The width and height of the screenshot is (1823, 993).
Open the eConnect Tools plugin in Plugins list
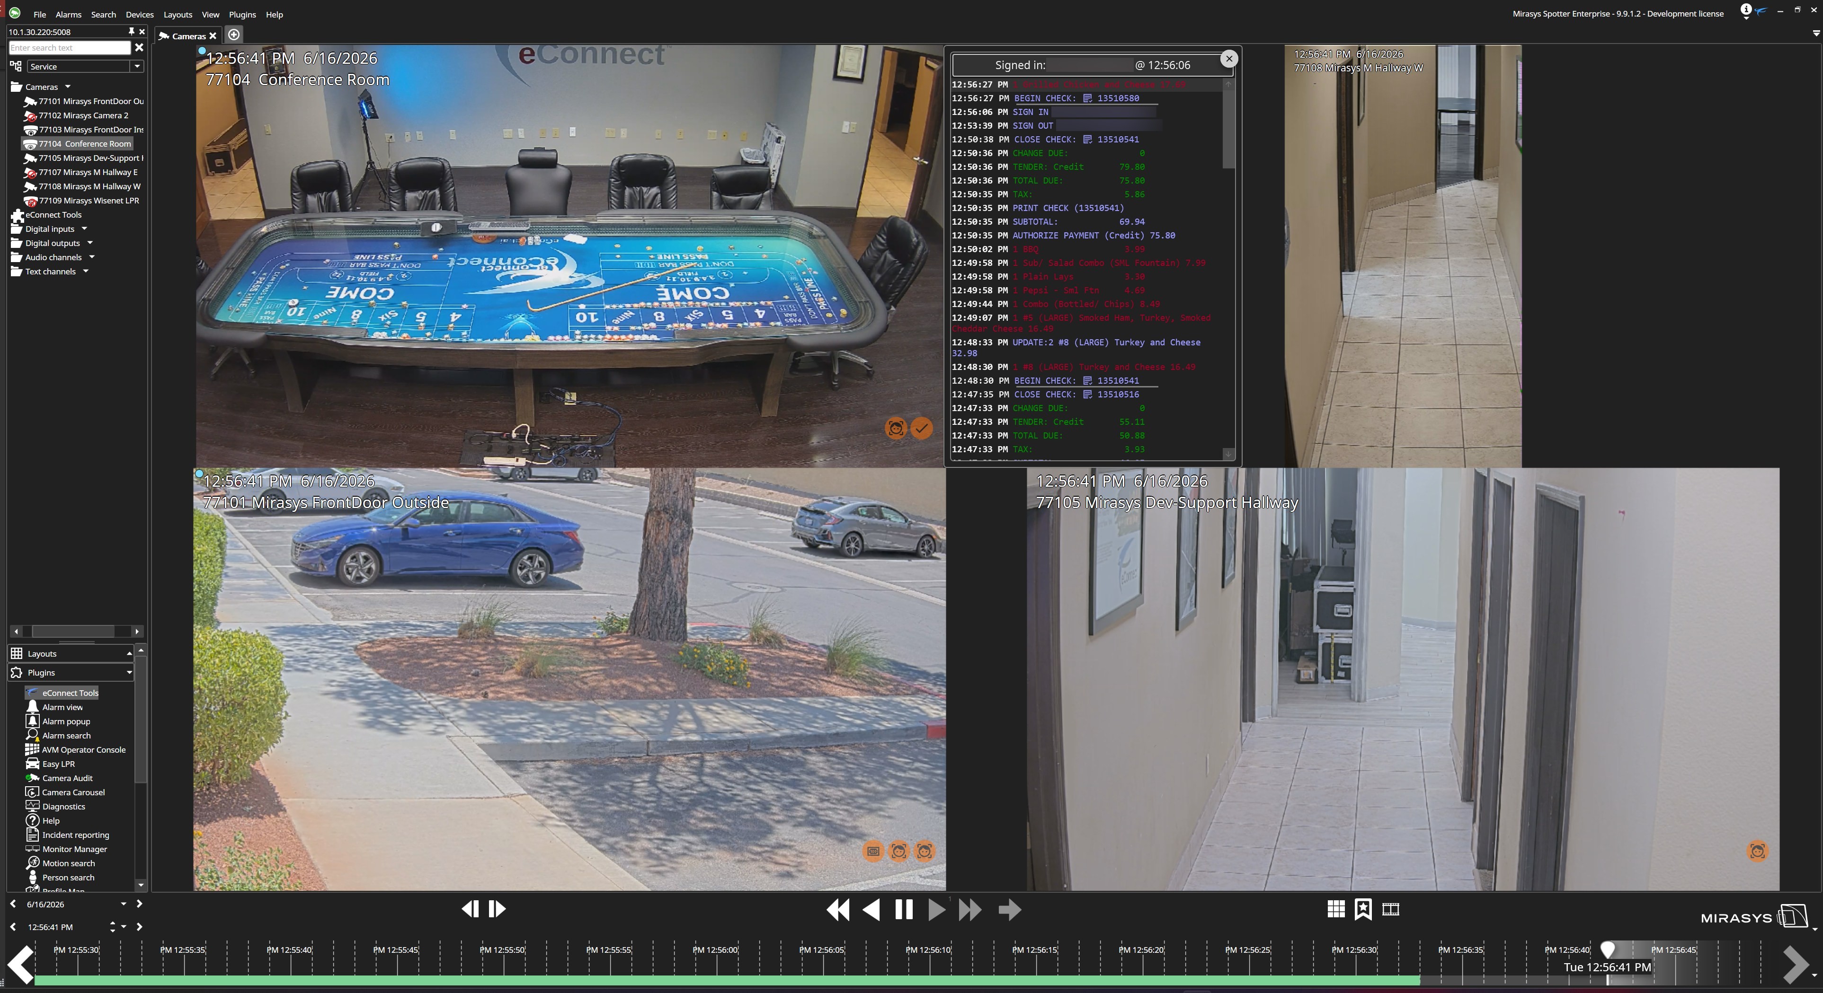[62, 693]
